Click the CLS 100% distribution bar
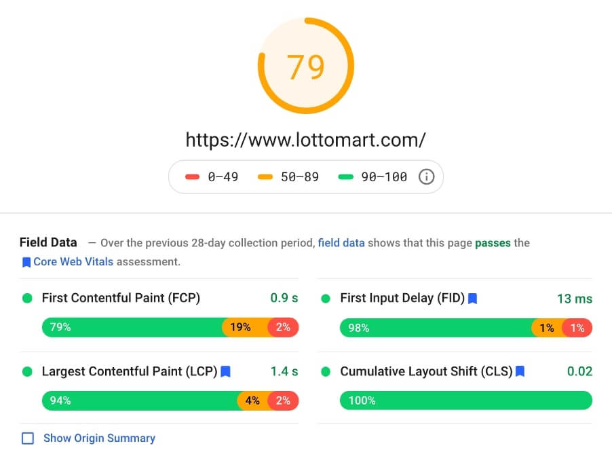Image resolution: width=612 pixels, height=452 pixels. 466,400
